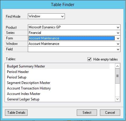Open the Window dropdown arrow
126x121 pixels.
point(118,44)
